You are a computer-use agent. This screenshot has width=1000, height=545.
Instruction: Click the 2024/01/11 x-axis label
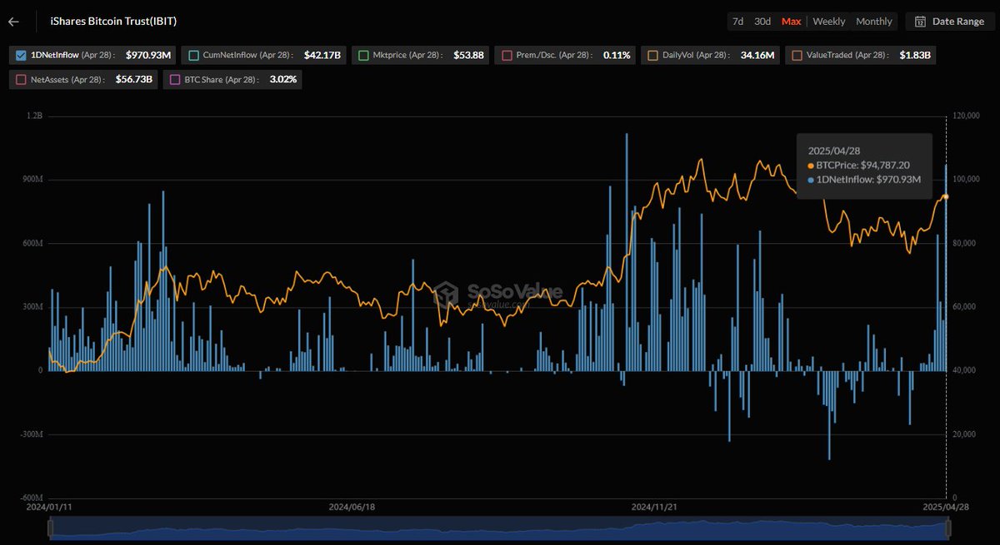pos(49,506)
